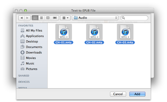Screen dimensions: 167x102
Task: Go forward to next folder
Action: click(27, 18)
